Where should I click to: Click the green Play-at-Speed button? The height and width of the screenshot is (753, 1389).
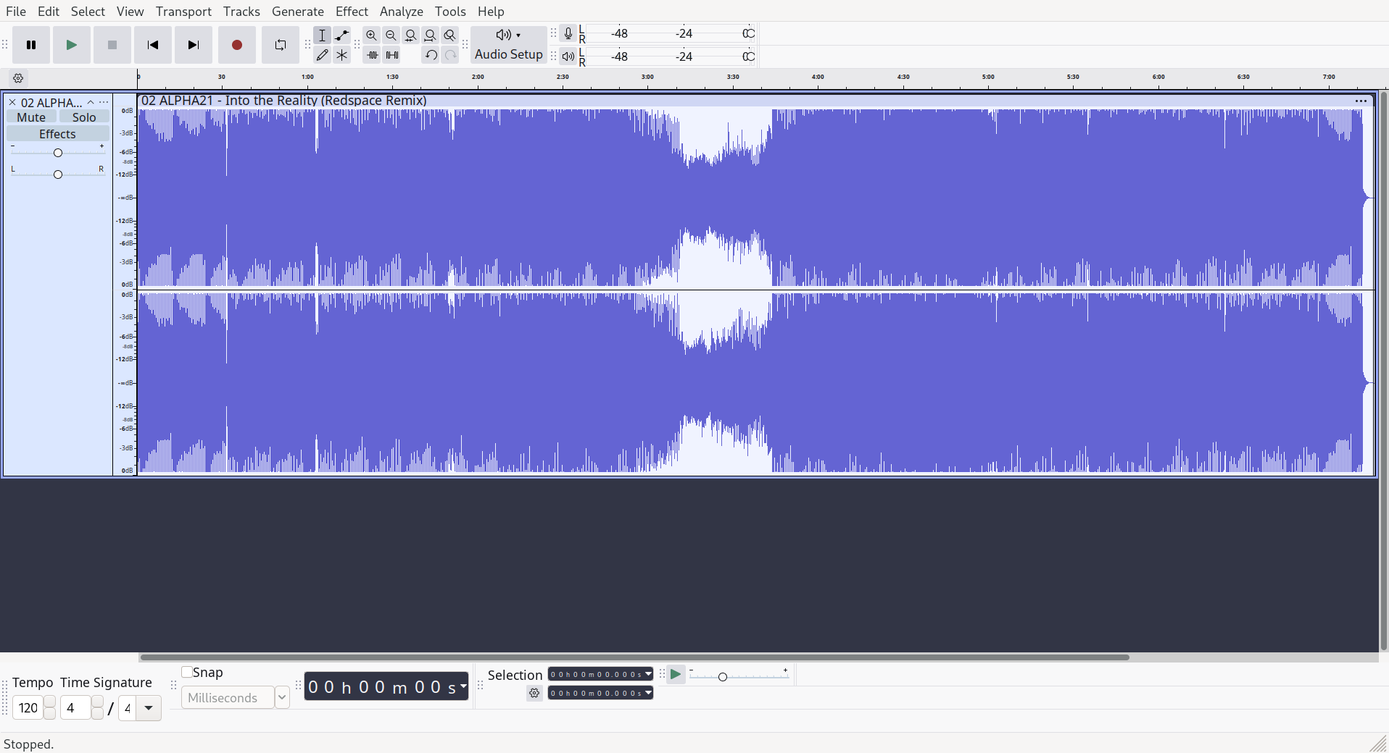pyautogui.click(x=676, y=675)
